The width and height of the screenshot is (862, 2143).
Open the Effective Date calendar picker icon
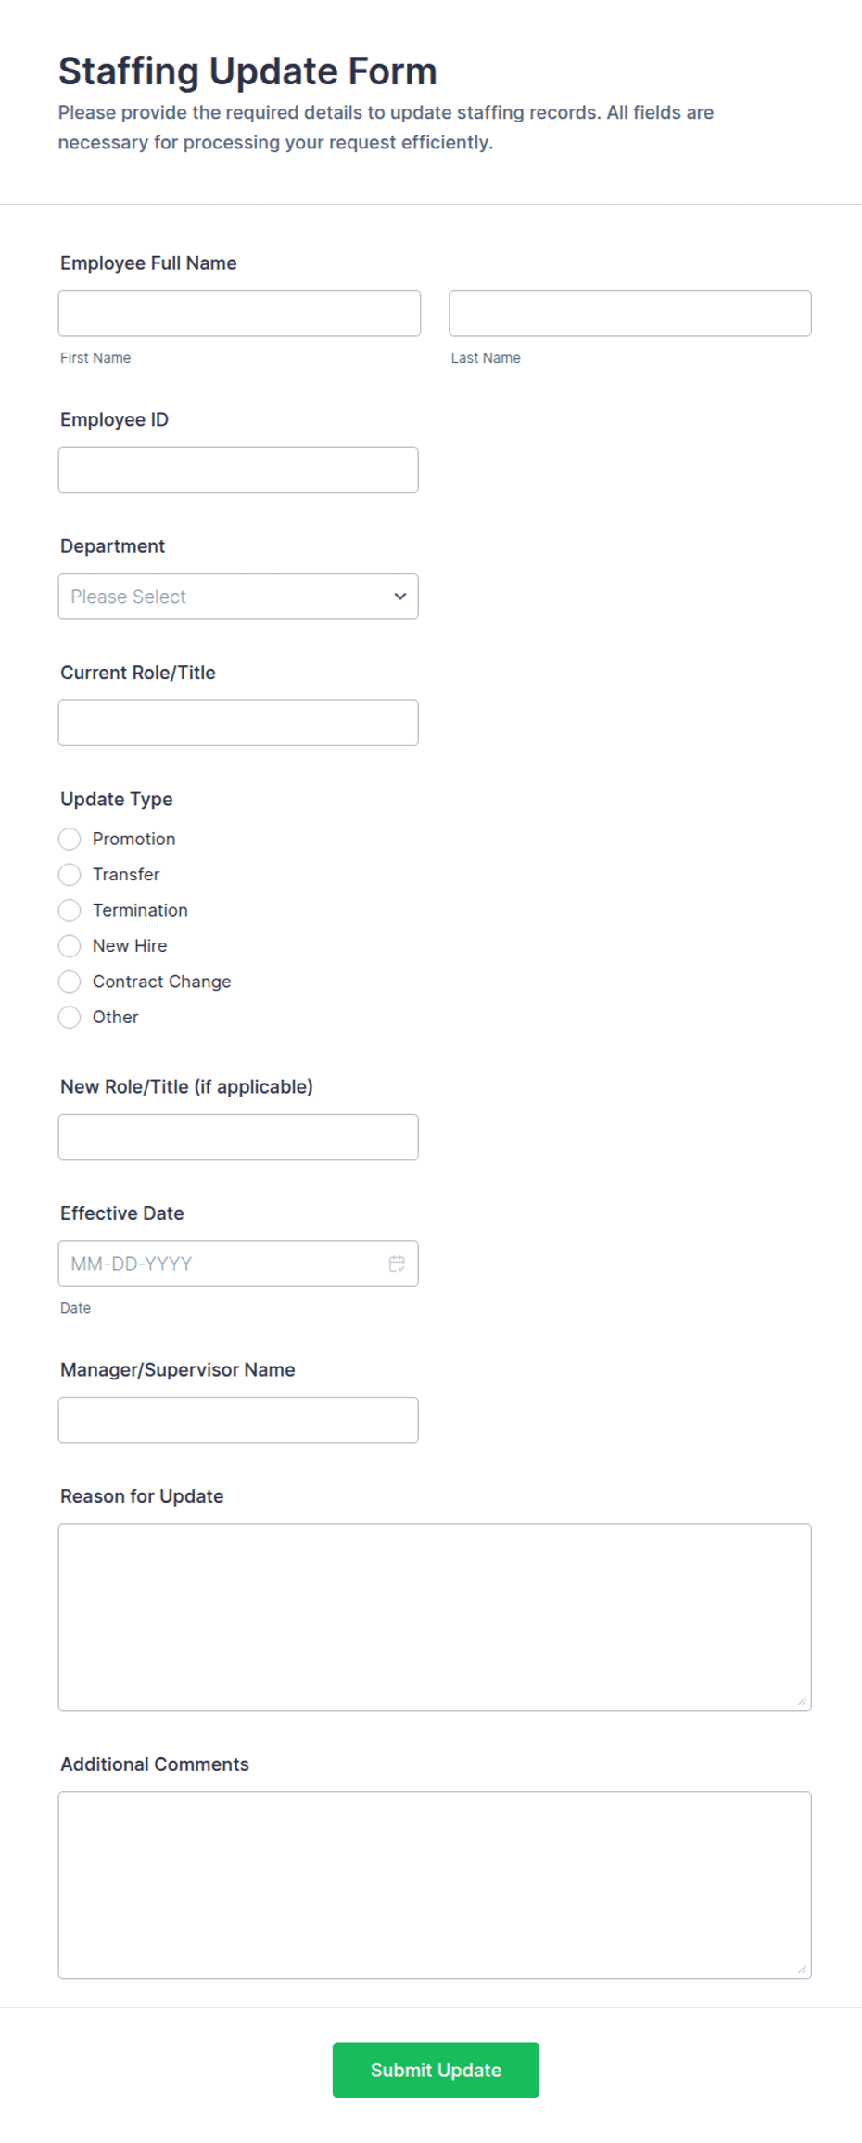(397, 1264)
